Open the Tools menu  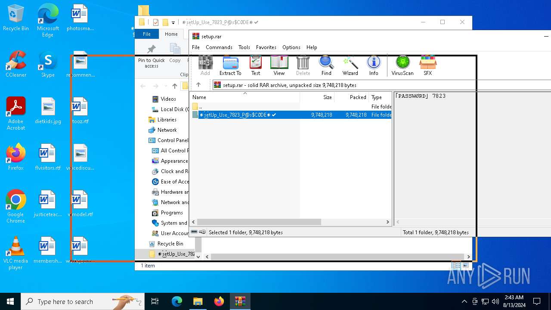(x=244, y=47)
